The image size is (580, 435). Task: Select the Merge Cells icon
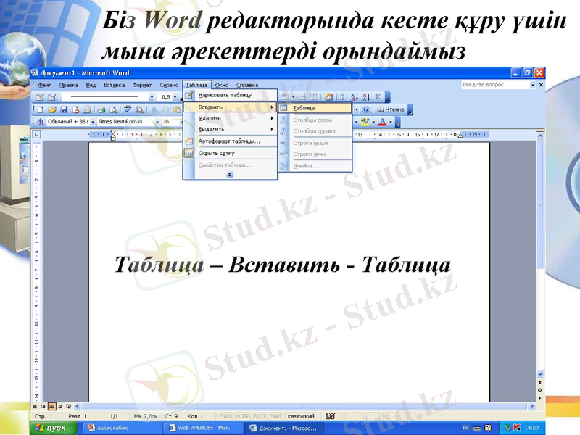tap(302, 96)
